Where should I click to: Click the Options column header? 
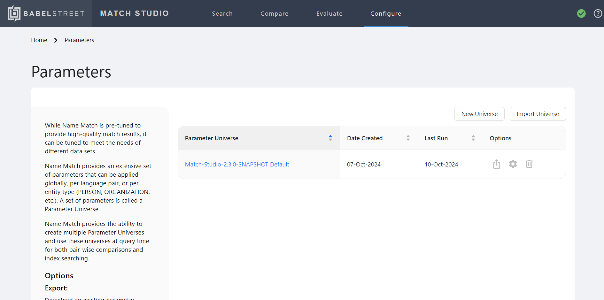click(500, 138)
